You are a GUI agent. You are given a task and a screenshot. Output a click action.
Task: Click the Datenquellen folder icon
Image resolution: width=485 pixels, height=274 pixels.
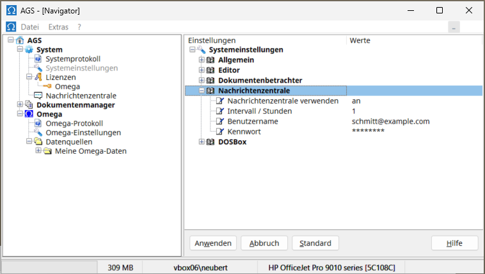(38, 142)
